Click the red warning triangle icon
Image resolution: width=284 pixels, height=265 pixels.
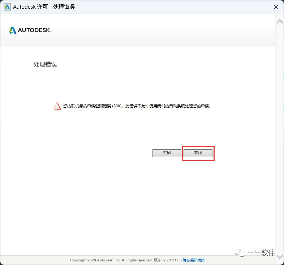57,106
